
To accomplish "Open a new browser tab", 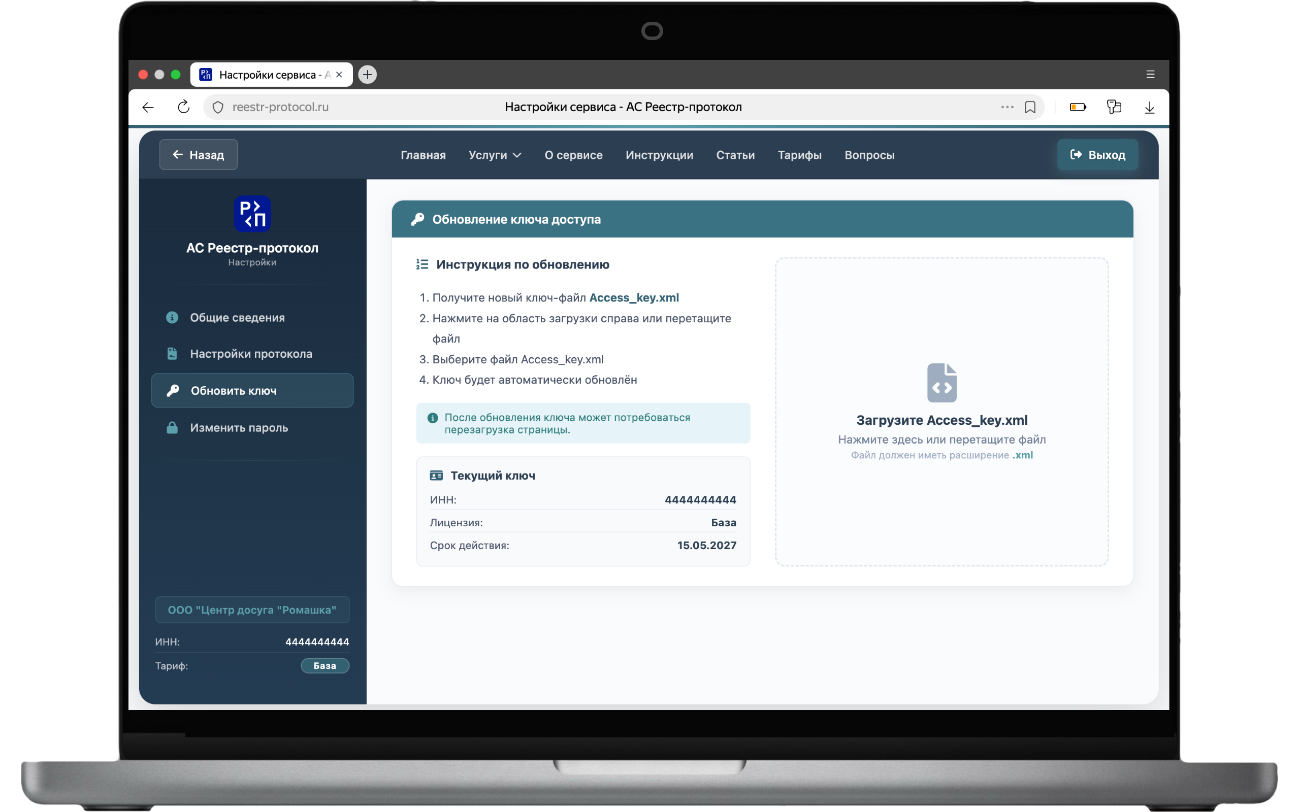I will tap(368, 74).
